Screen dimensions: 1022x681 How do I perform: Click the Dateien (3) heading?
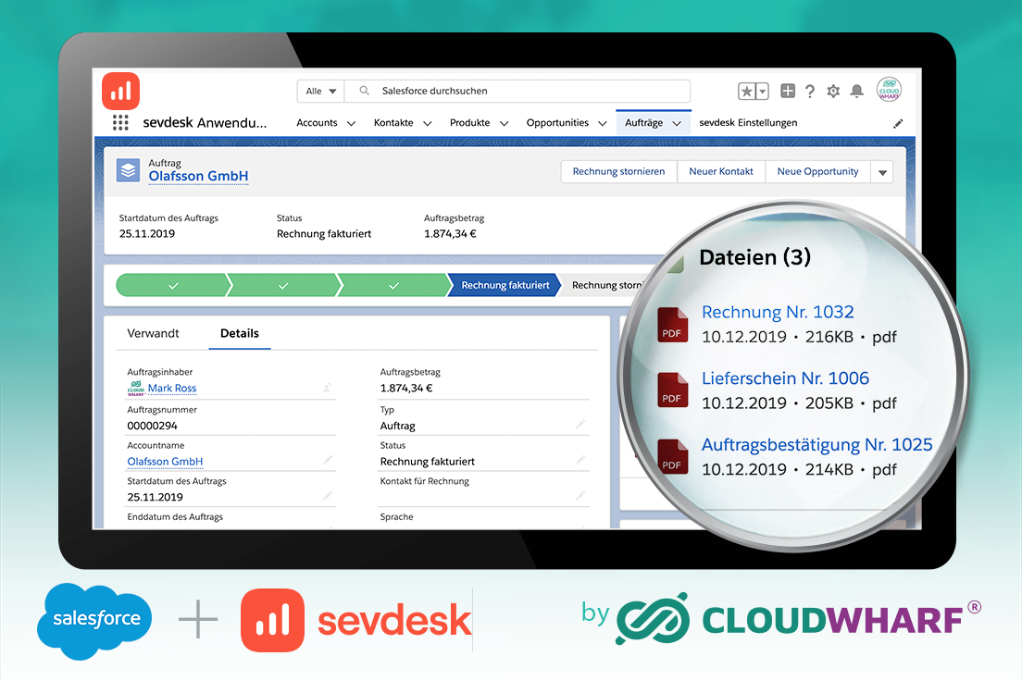(754, 257)
